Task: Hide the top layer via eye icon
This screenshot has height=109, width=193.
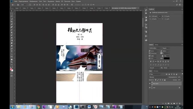Action: click(x=150, y=84)
